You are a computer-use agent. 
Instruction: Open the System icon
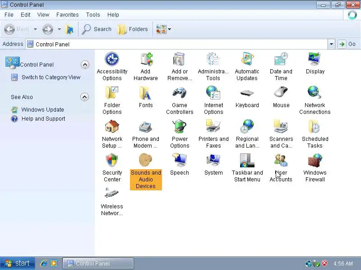click(213, 160)
